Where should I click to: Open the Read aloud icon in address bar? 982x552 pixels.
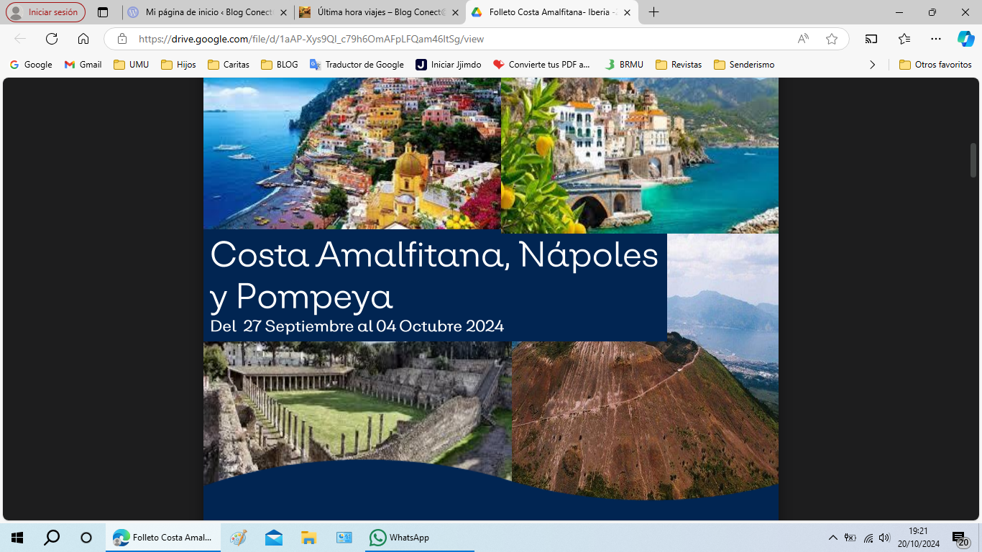click(803, 39)
